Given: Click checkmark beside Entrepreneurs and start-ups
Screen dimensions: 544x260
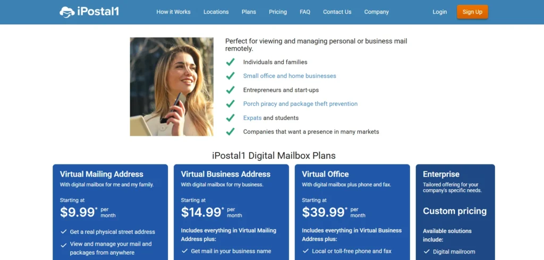Looking at the screenshot, I should point(231,90).
